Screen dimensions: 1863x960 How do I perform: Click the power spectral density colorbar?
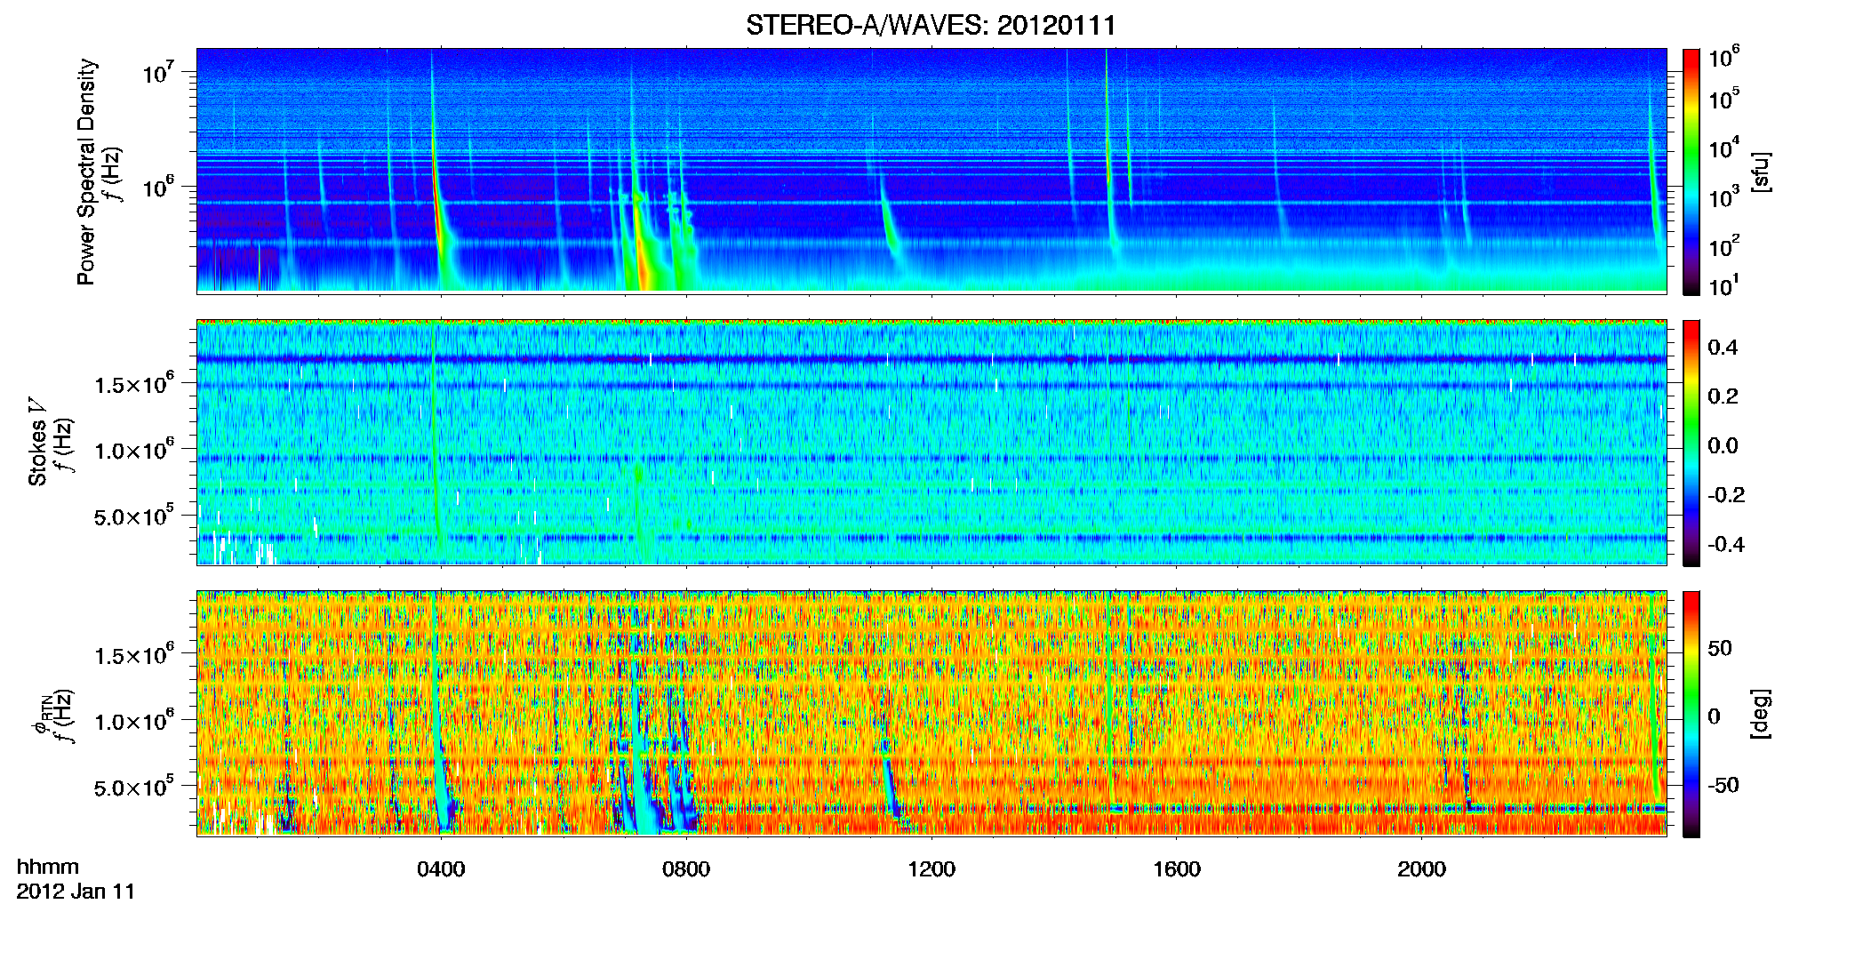[1691, 172]
